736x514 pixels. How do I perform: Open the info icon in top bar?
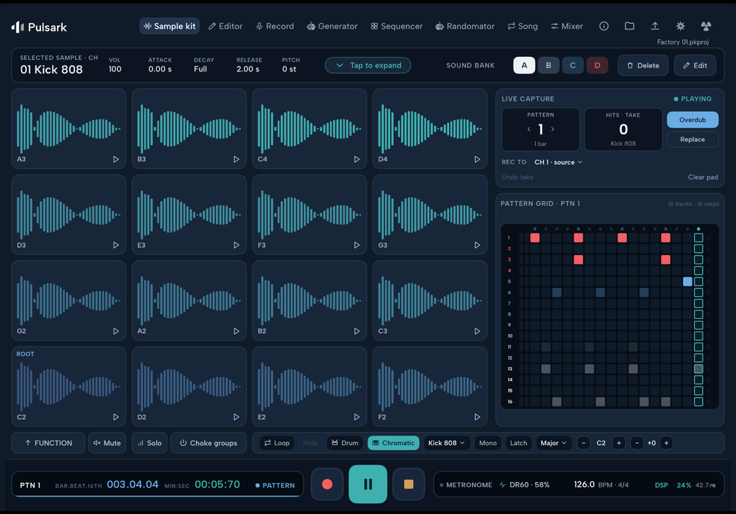604,27
